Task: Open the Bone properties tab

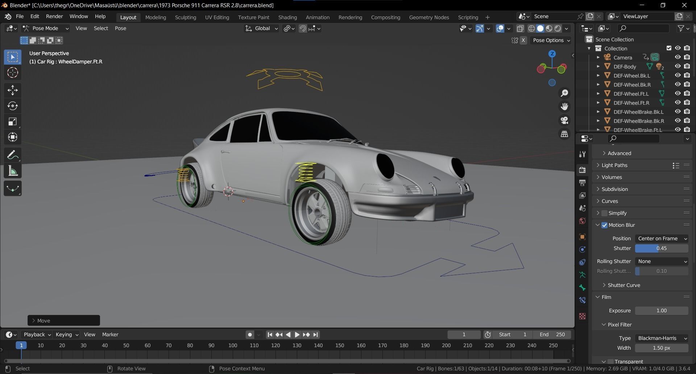Action: tap(583, 288)
